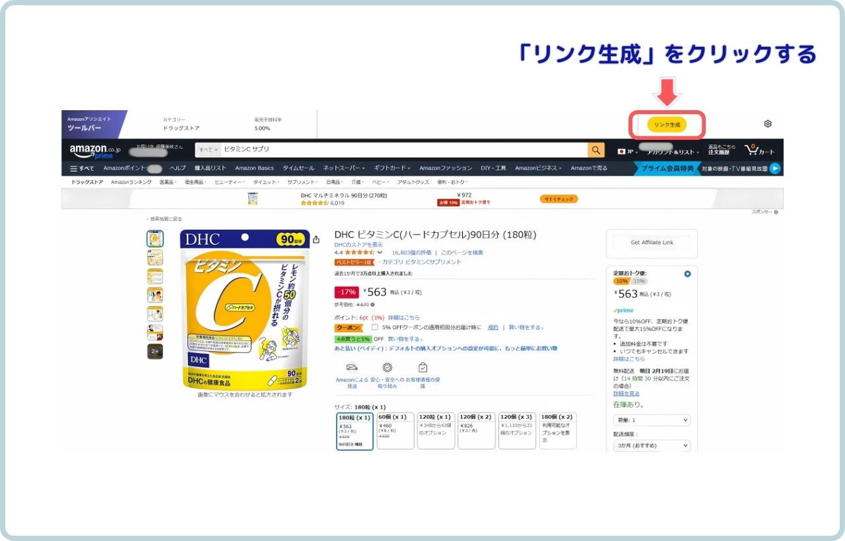Viewport: 845px width, 541px height.
Task: Click the JP flag language selector
Action: 626,151
